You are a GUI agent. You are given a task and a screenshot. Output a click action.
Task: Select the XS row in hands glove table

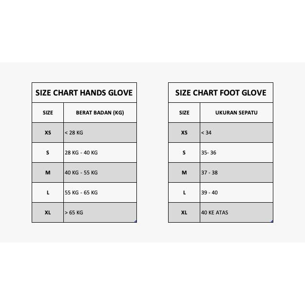click(x=48, y=133)
